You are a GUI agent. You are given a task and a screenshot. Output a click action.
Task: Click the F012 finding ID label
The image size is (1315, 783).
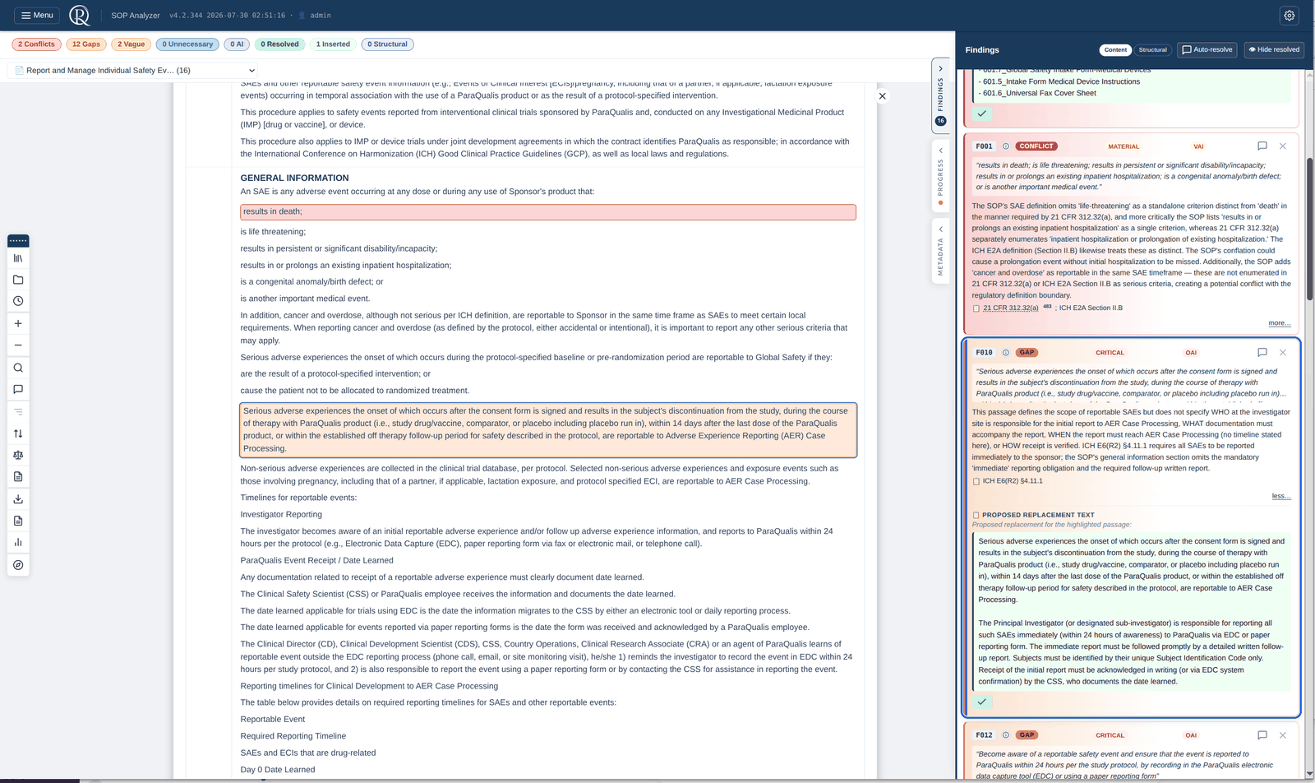point(984,735)
